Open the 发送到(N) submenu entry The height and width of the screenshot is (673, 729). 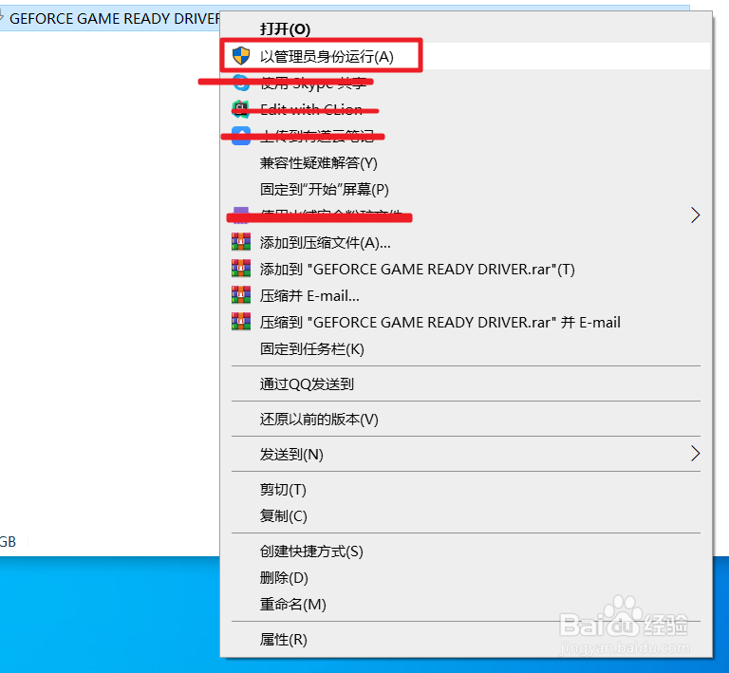click(291, 454)
